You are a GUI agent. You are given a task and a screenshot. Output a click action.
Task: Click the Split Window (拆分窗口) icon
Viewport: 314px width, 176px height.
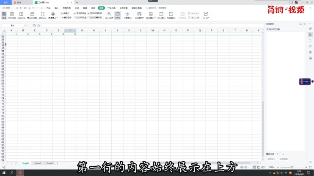click(161, 15)
